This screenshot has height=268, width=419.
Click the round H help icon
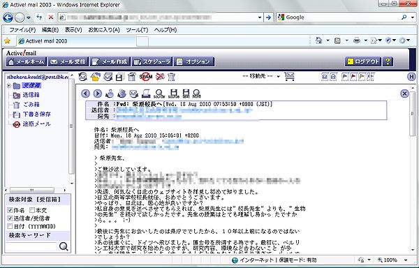pos(412,77)
